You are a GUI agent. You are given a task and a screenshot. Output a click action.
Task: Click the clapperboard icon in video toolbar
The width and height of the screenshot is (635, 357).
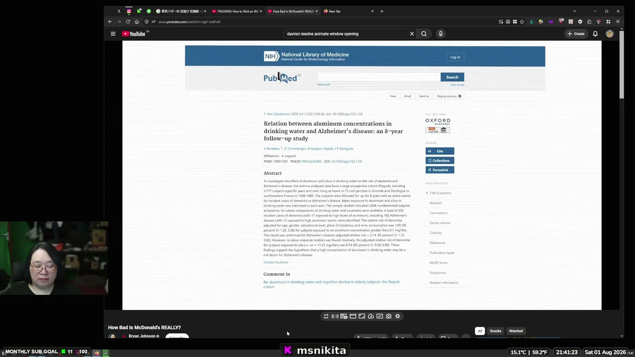click(x=353, y=316)
